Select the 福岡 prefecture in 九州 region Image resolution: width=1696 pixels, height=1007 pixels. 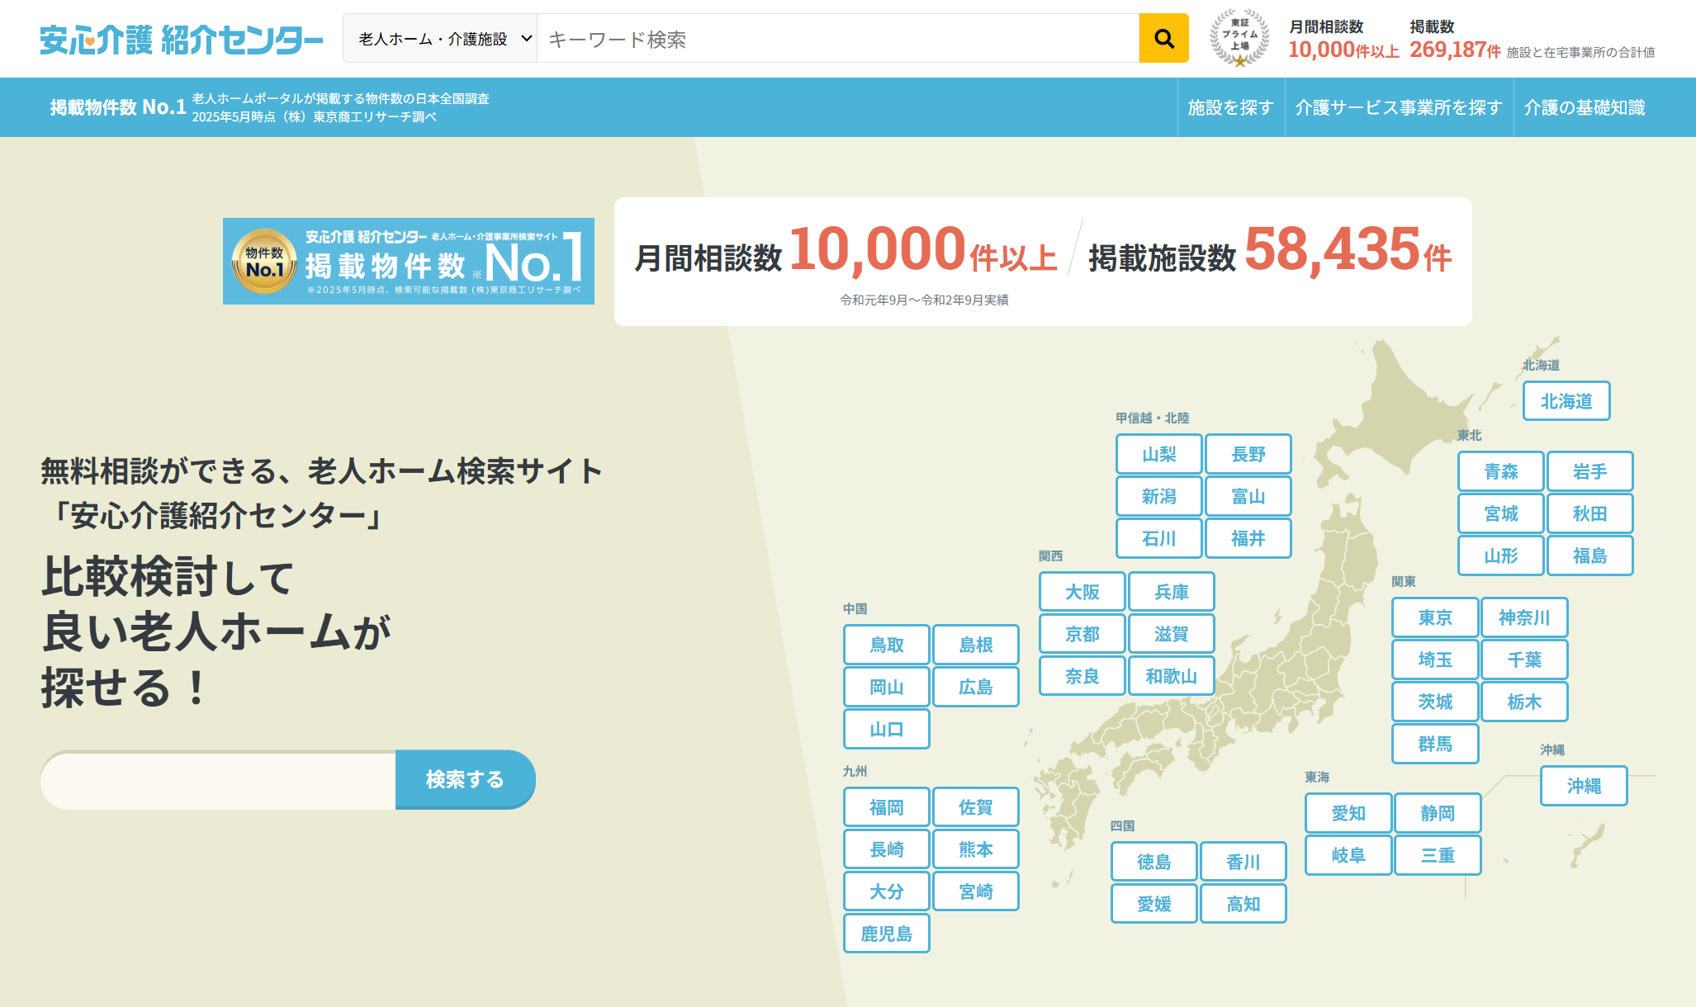tap(886, 806)
